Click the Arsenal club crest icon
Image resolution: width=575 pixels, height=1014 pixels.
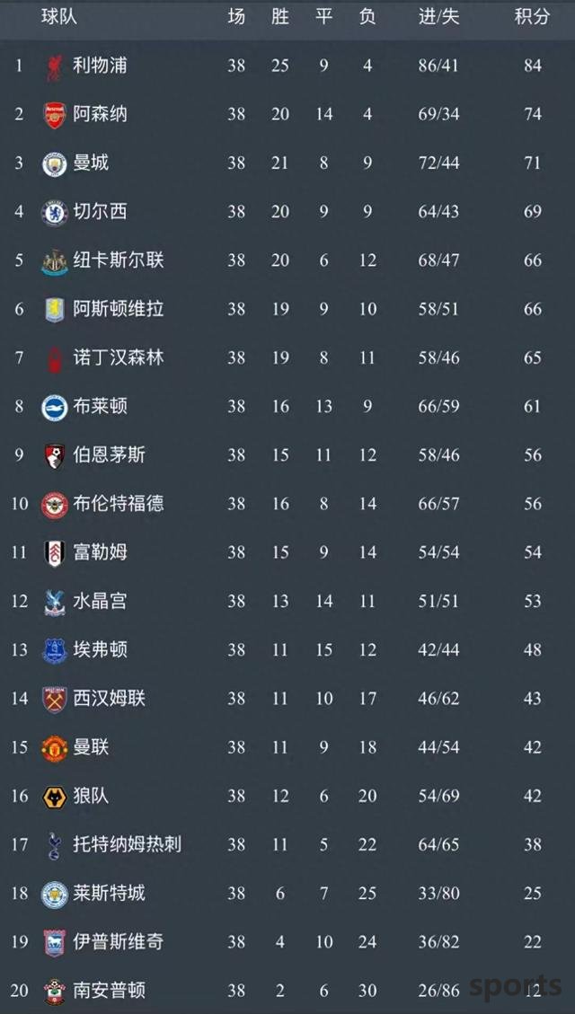point(54,115)
